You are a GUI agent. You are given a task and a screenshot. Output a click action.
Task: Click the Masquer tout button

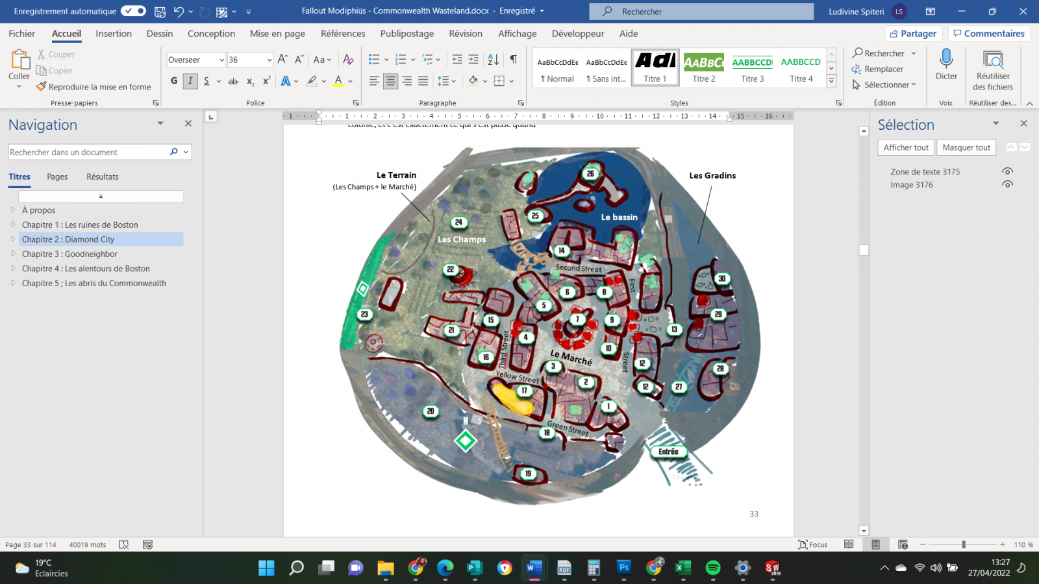tap(966, 148)
